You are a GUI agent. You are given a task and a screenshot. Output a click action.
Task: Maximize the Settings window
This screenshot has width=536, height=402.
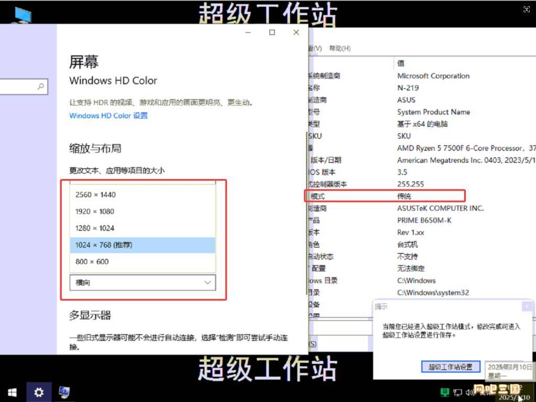click(272, 32)
